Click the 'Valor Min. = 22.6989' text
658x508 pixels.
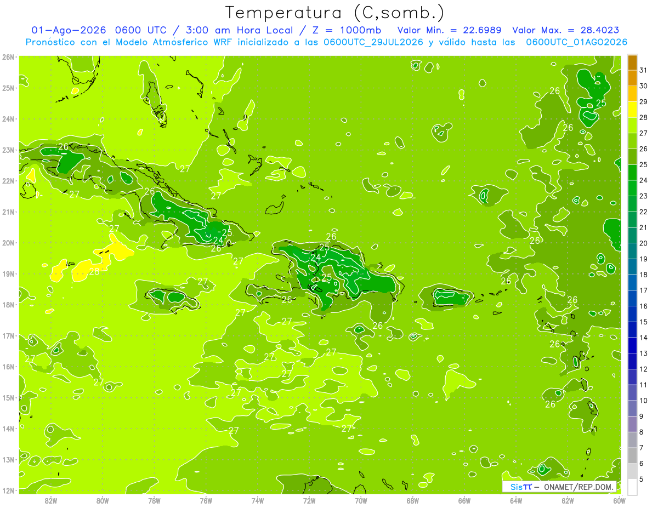pyautogui.click(x=450, y=30)
